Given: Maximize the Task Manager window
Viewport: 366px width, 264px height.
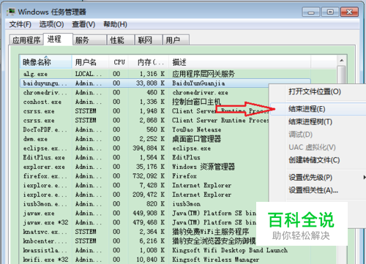Looking at the screenshot, I should point(330,12).
